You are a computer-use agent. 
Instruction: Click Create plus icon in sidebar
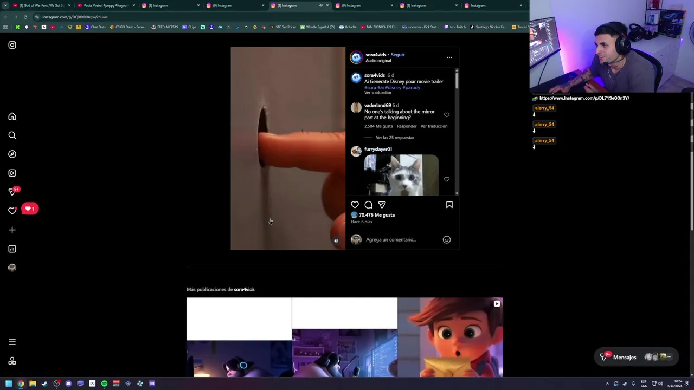tap(12, 230)
